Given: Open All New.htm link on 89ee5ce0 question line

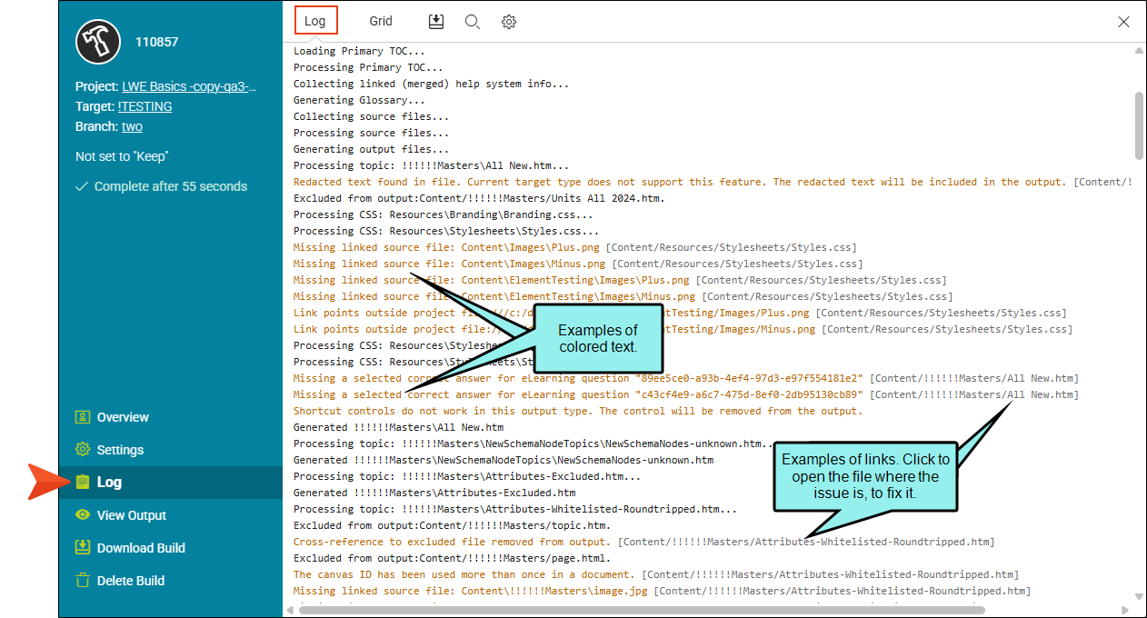Looking at the screenshot, I should [974, 378].
